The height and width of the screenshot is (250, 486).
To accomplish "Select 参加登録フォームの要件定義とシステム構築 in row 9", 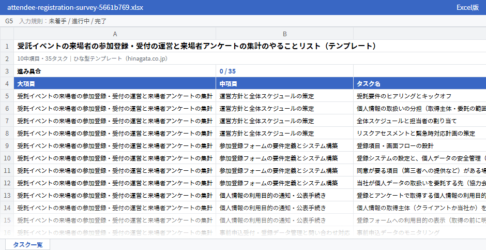I will [284, 145].
